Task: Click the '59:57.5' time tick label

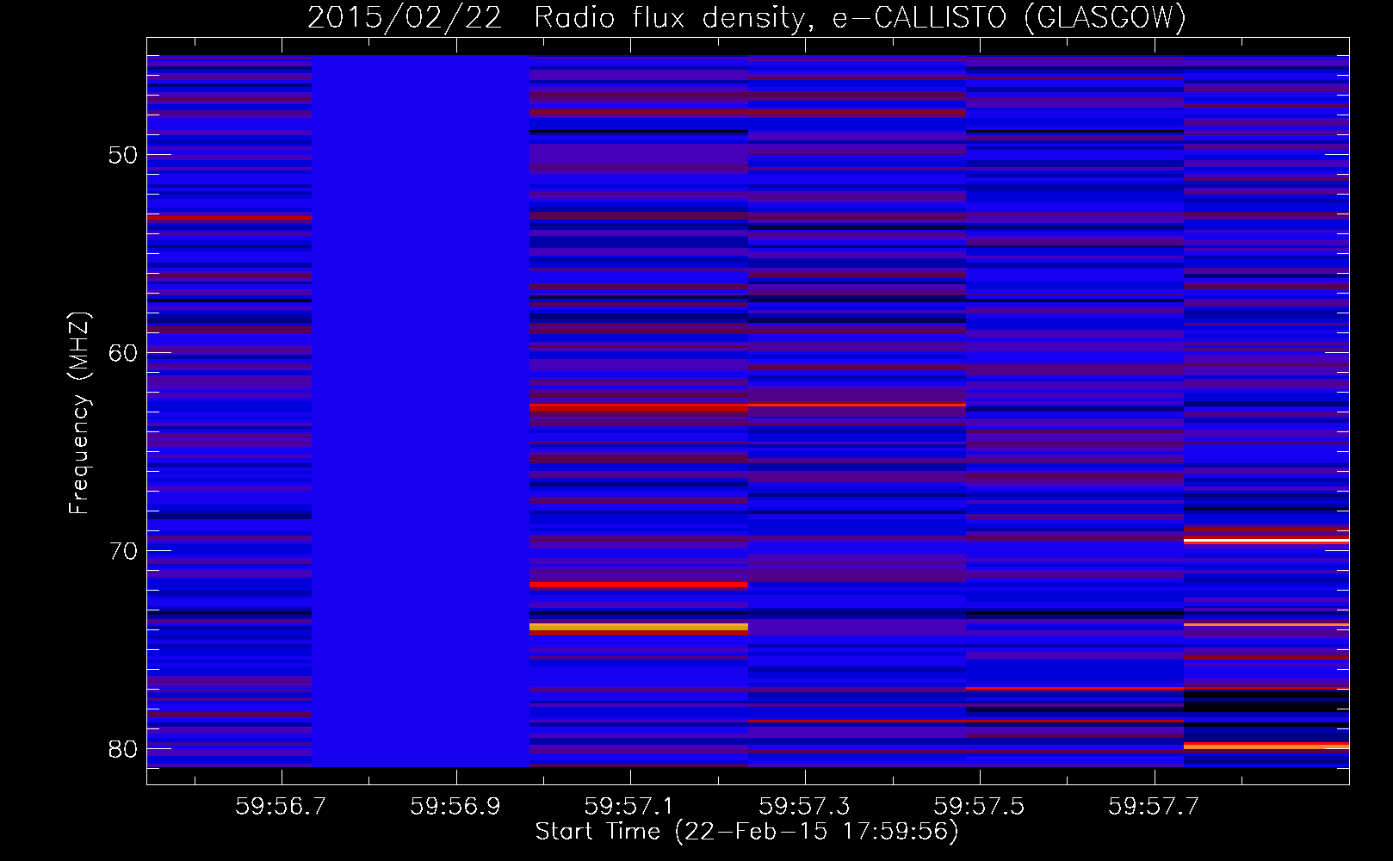Action: (x=980, y=807)
